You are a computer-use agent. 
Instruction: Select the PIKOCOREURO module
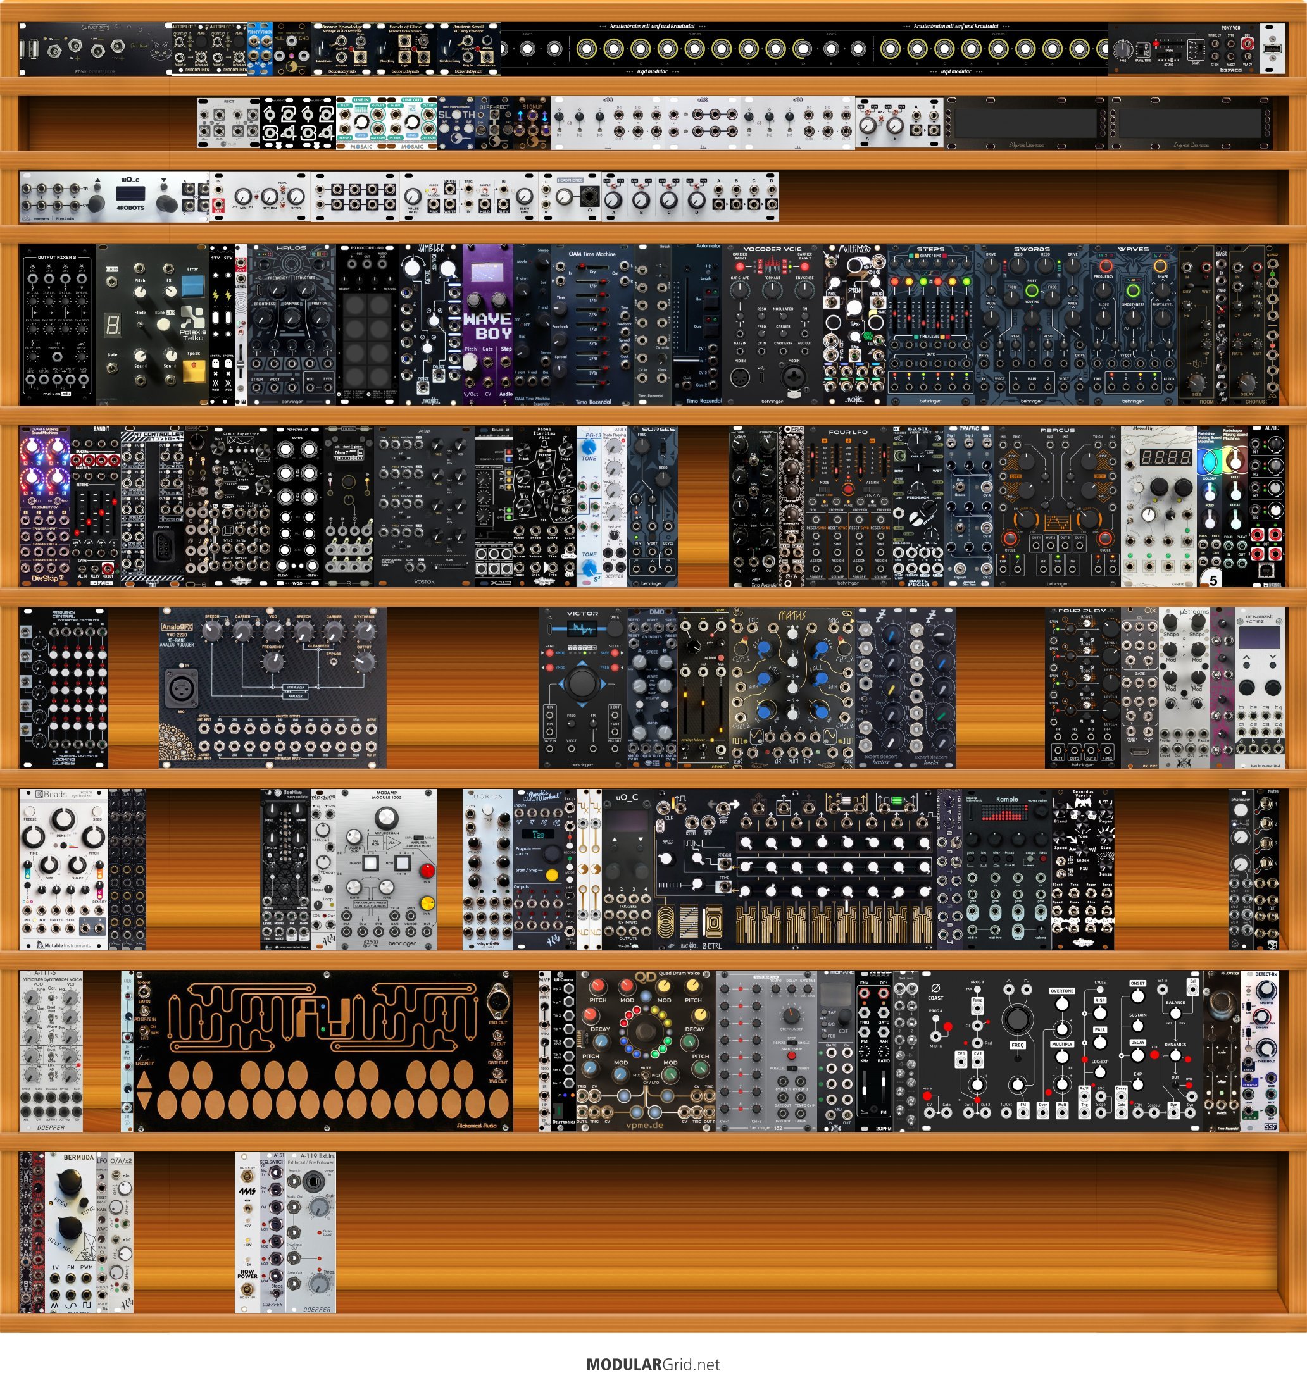coord(367,325)
